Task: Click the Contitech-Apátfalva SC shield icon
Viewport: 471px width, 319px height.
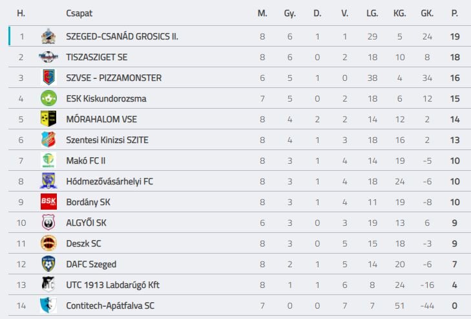Action: [48, 305]
